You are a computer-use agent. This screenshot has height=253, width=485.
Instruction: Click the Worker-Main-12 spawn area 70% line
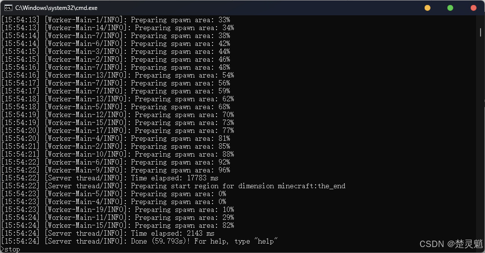tap(117, 115)
